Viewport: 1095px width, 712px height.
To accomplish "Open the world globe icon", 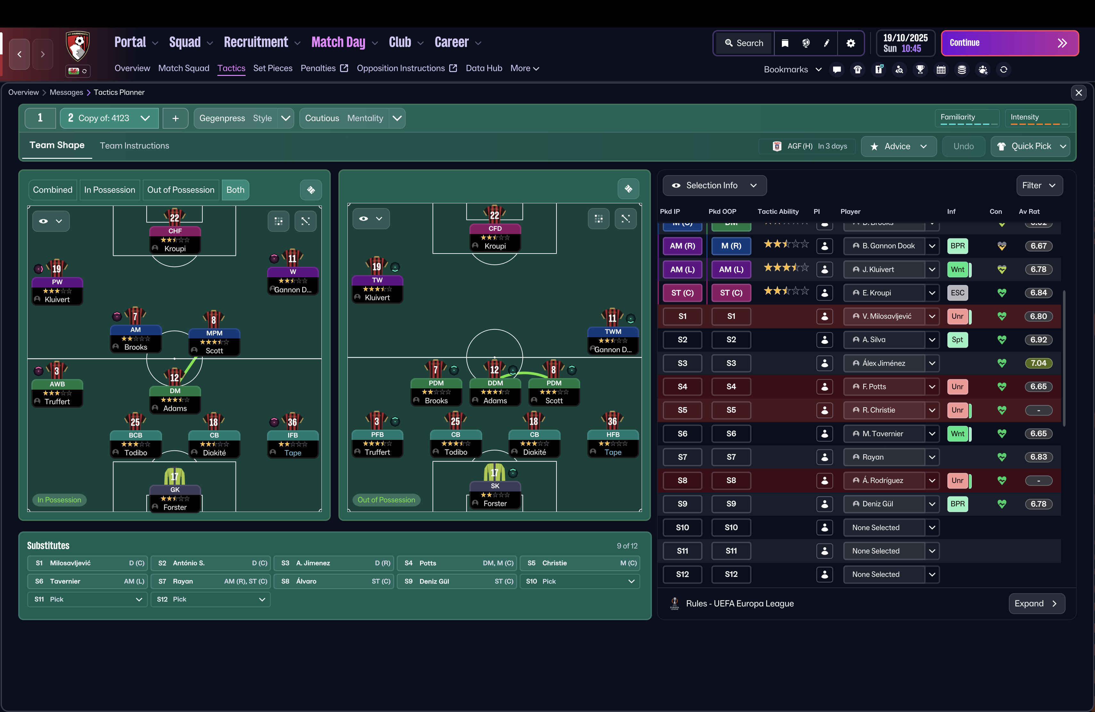I will (x=806, y=43).
